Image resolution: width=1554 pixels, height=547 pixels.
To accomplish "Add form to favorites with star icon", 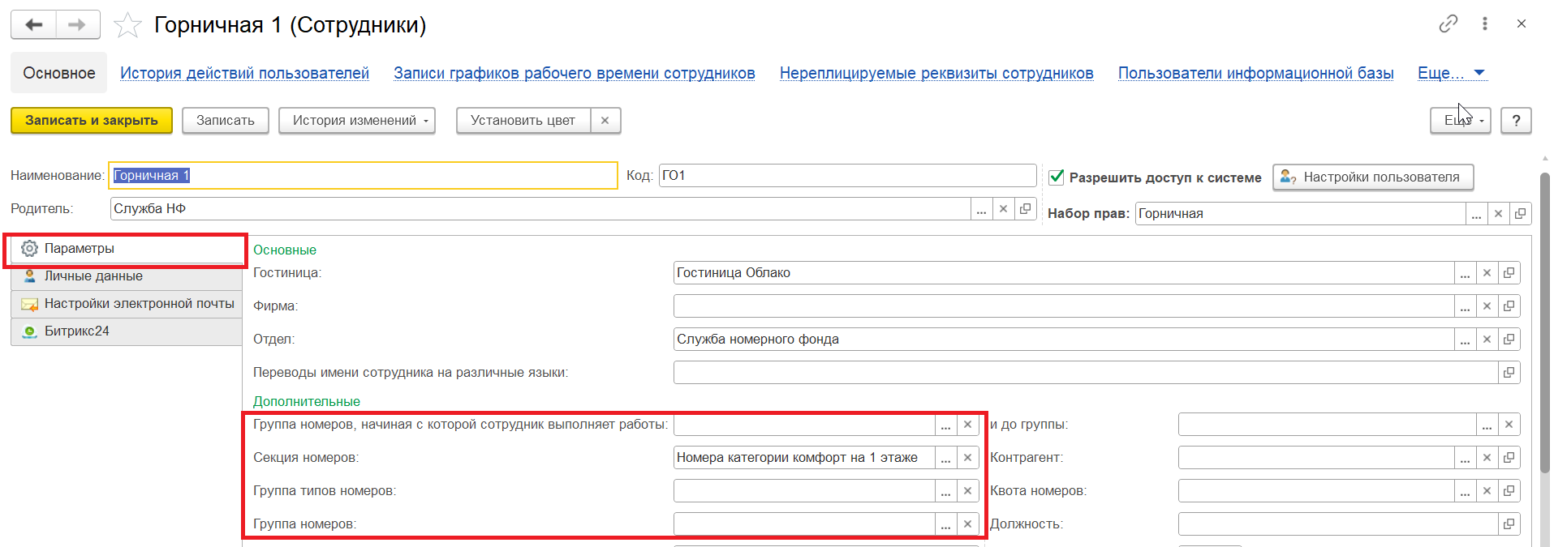I will click(x=127, y=26).
